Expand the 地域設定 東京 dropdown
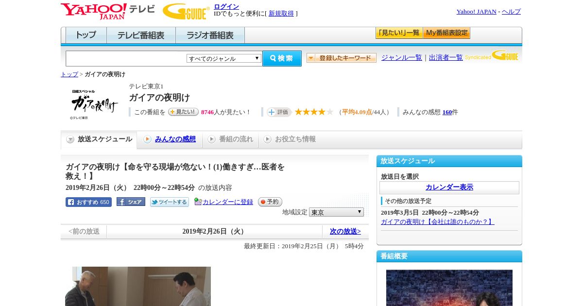Image resolution: width=583 pixels, height=306 pixels. pyautogui.click(x=336, y=212)
